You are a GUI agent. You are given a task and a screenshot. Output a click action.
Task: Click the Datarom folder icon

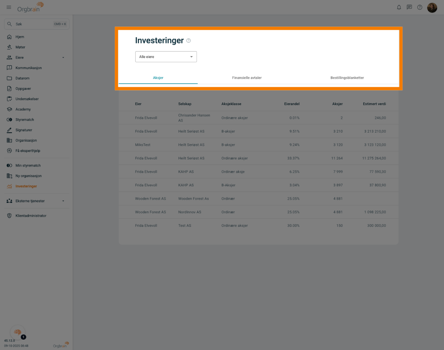[x=9, y=78]
